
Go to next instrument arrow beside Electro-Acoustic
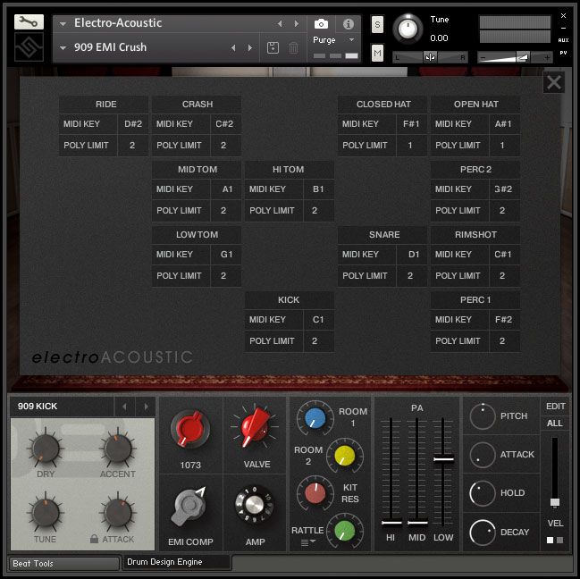tap(297, 23)
